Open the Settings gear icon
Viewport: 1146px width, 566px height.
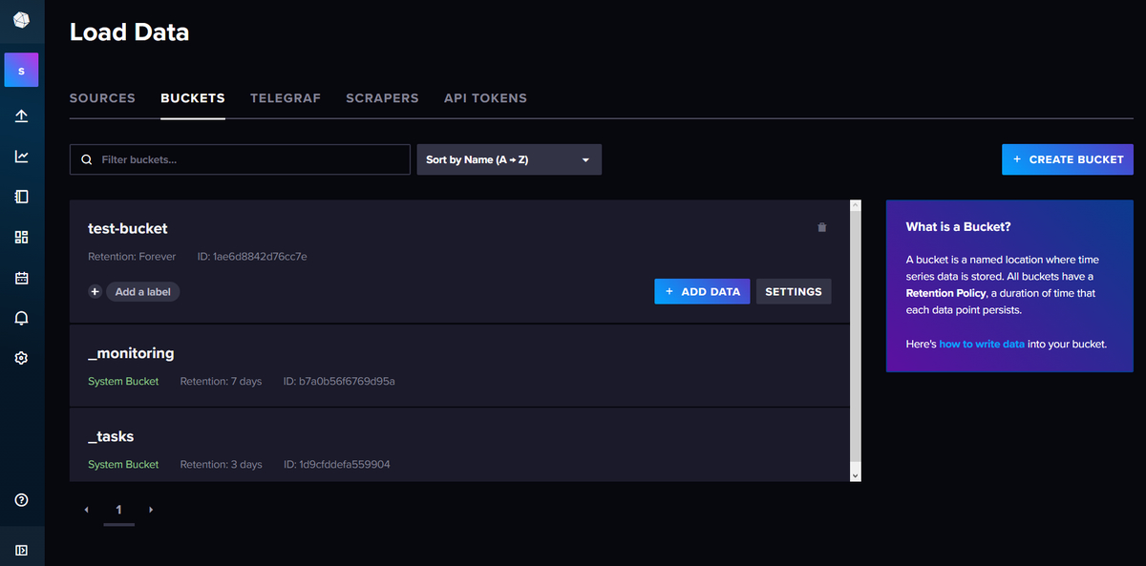pyautogui.click(x=21, y=358)
